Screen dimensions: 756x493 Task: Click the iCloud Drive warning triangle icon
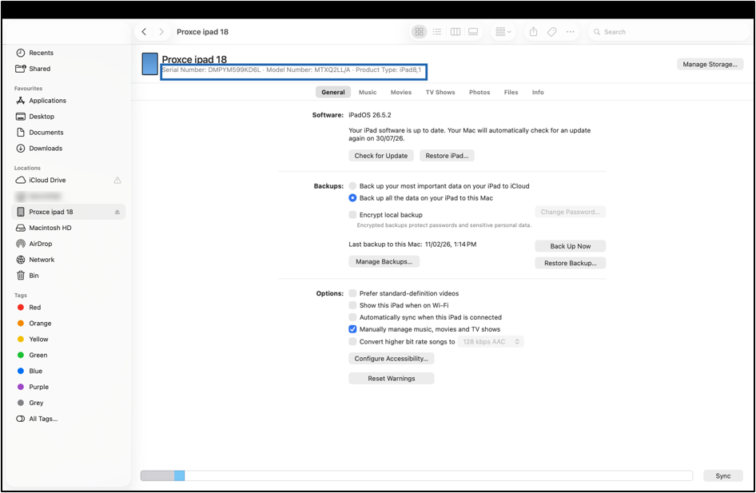click(x=117, y=181)
